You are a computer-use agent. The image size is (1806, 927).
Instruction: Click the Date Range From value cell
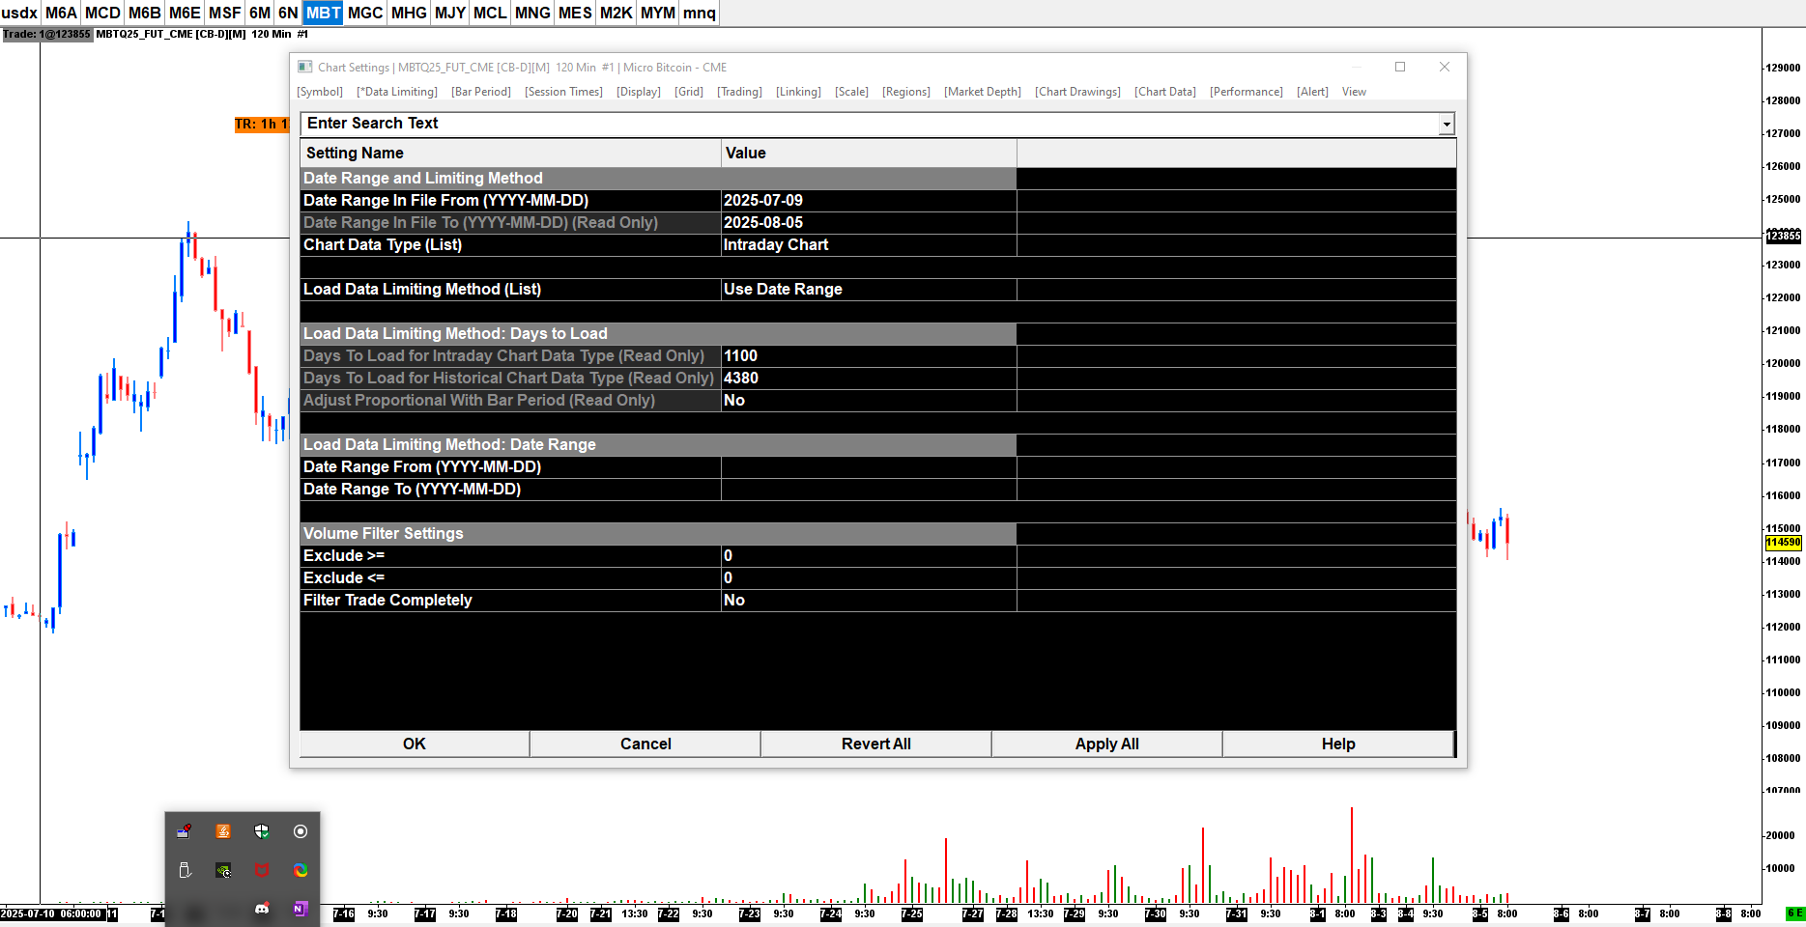click(x=869, y=467)
